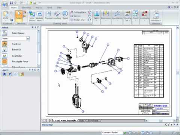Open the Front Frame sheet tab
This screenshot has height=135, width=180.
(x=93, y=121)
